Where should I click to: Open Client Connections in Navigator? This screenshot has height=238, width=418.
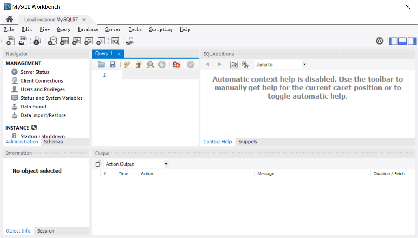(42, 80)
